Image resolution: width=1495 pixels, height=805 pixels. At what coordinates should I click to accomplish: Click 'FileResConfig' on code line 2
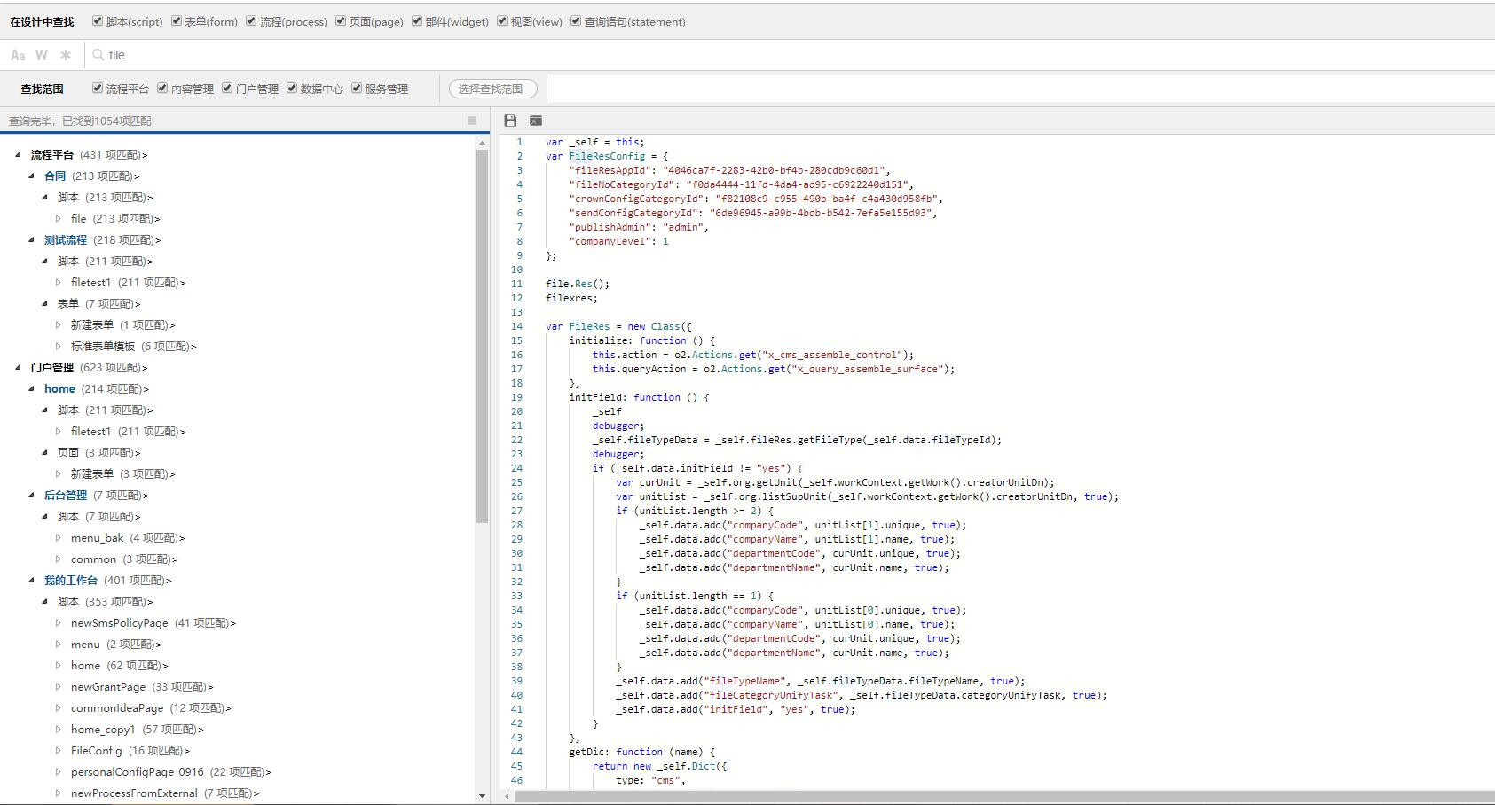point(607,156)
